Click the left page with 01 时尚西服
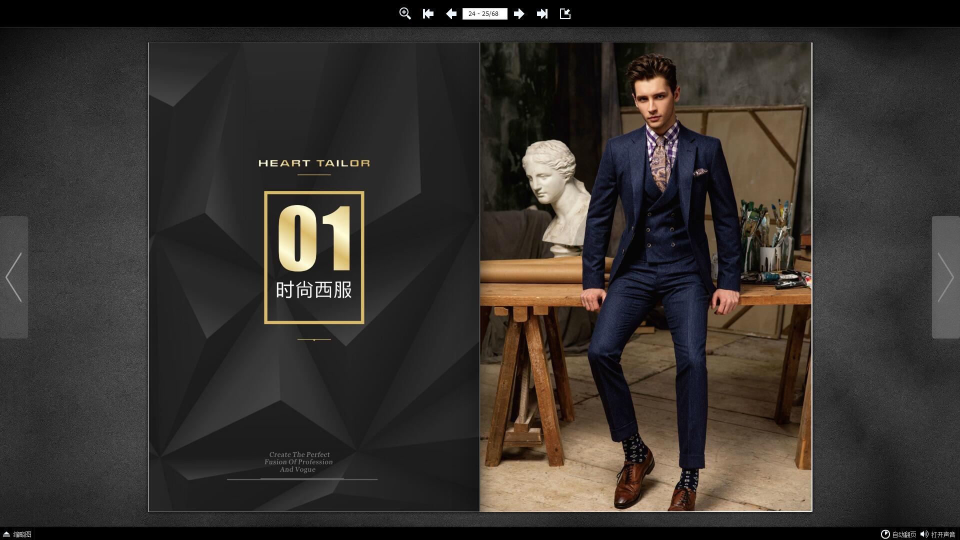Image resolution: width=960 pixels, height=540 pixels. [x=314, y=277]
